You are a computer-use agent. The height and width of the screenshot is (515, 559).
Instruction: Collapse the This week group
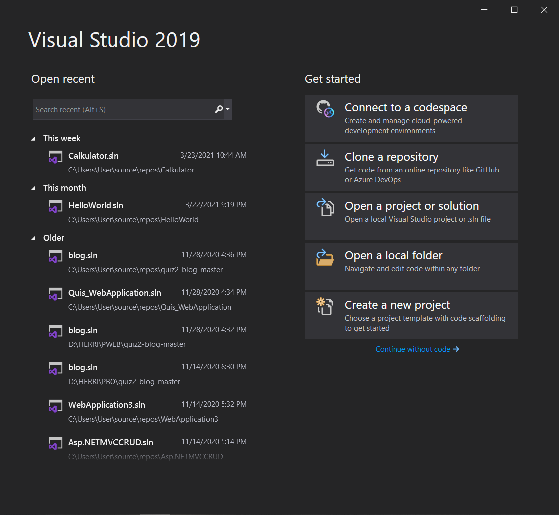33,138
